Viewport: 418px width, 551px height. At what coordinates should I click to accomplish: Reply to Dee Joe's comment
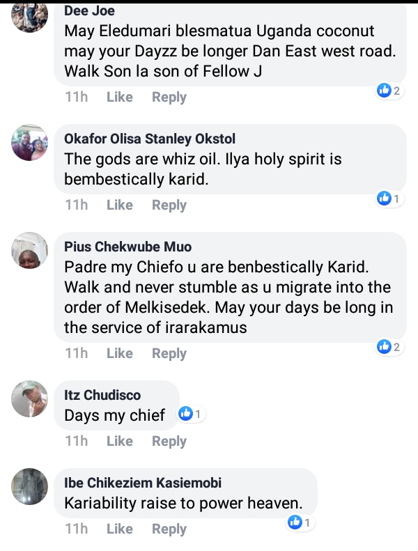tap(169, 98)
